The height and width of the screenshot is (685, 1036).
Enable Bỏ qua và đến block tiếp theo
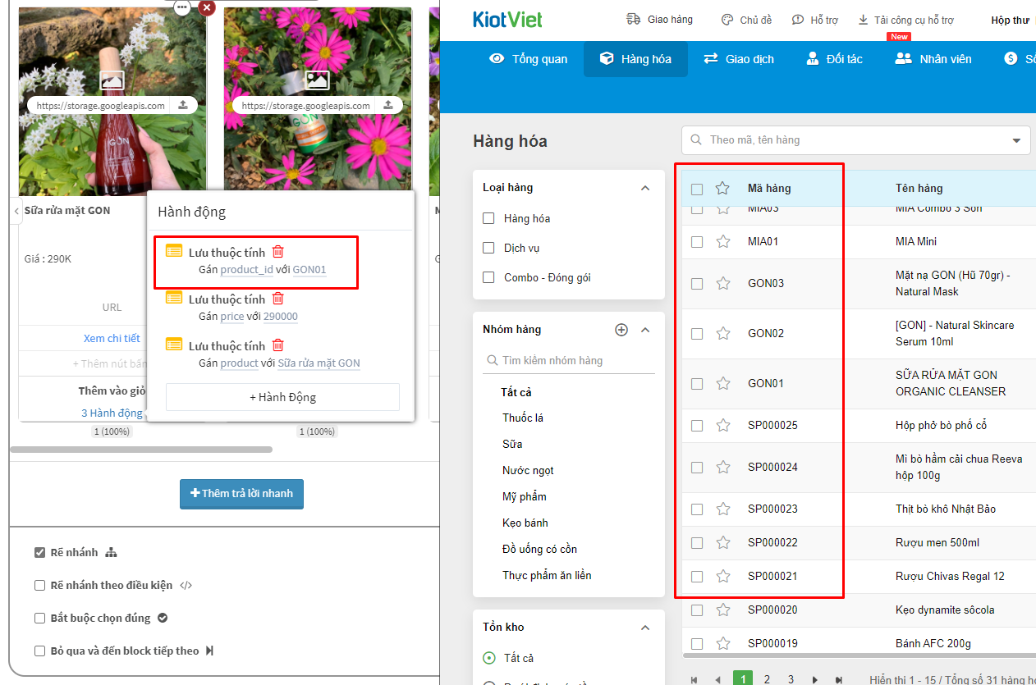(x=39, y=651)
